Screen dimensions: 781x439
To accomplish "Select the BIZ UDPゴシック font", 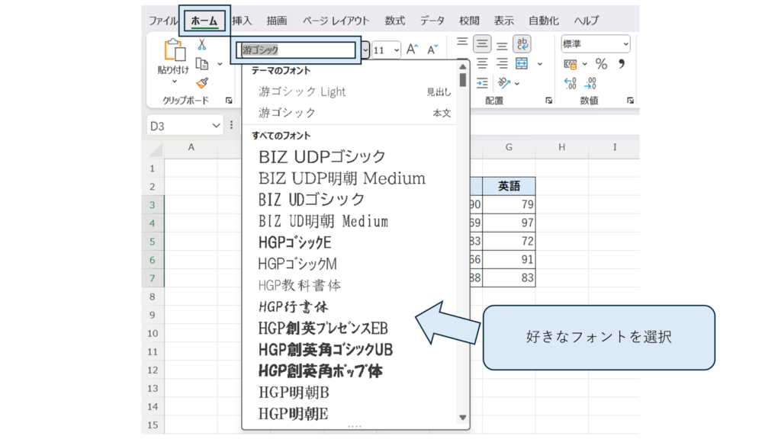I will [x=322, y=156].
